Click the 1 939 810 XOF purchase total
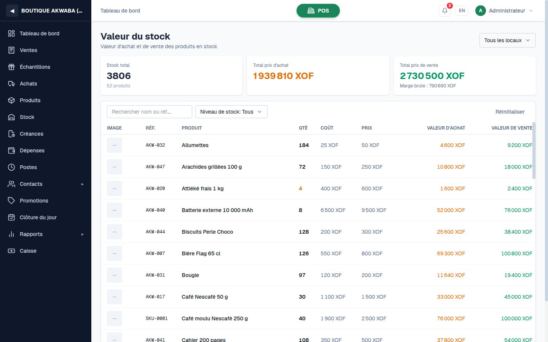The height and width of the screenshot is (342, 548). pos(284,76)
